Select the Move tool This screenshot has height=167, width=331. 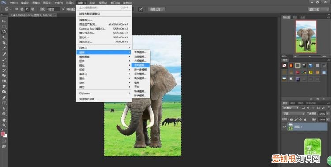[x=4, y=21]
